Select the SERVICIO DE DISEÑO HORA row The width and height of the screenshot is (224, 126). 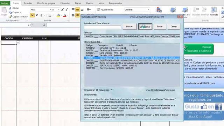click(132, 65)
